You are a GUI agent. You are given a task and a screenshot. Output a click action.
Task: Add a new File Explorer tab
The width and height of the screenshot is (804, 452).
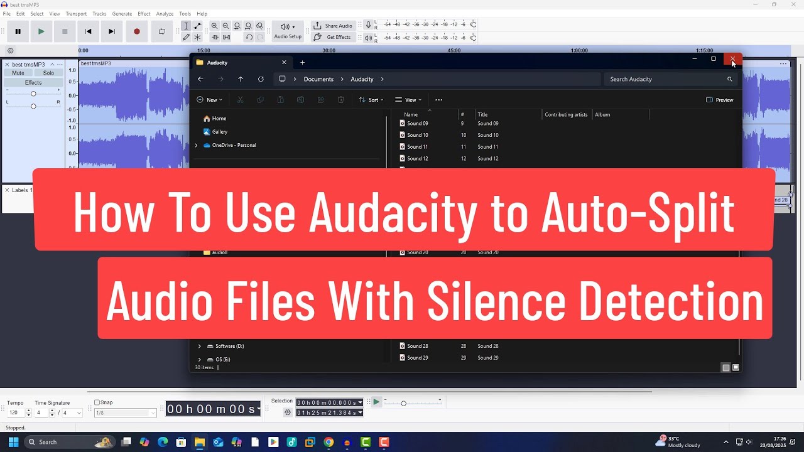click(302, 62)
